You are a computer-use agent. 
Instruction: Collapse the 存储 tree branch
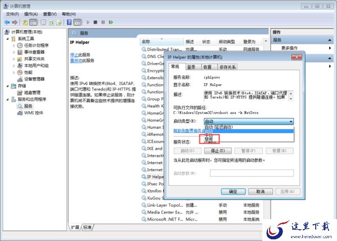tap(7, 86)
